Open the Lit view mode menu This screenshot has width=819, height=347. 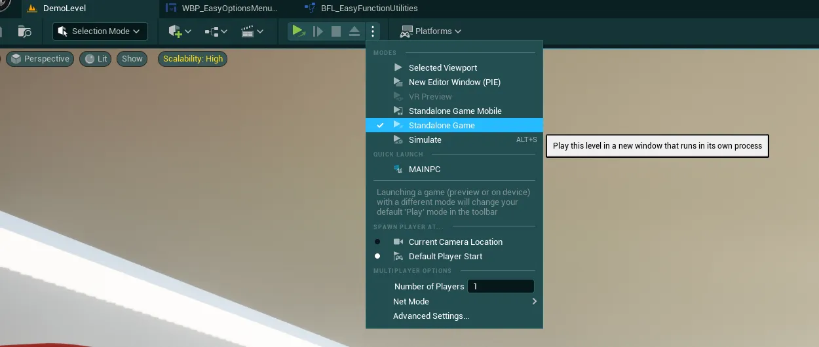[x=96, y=59]
